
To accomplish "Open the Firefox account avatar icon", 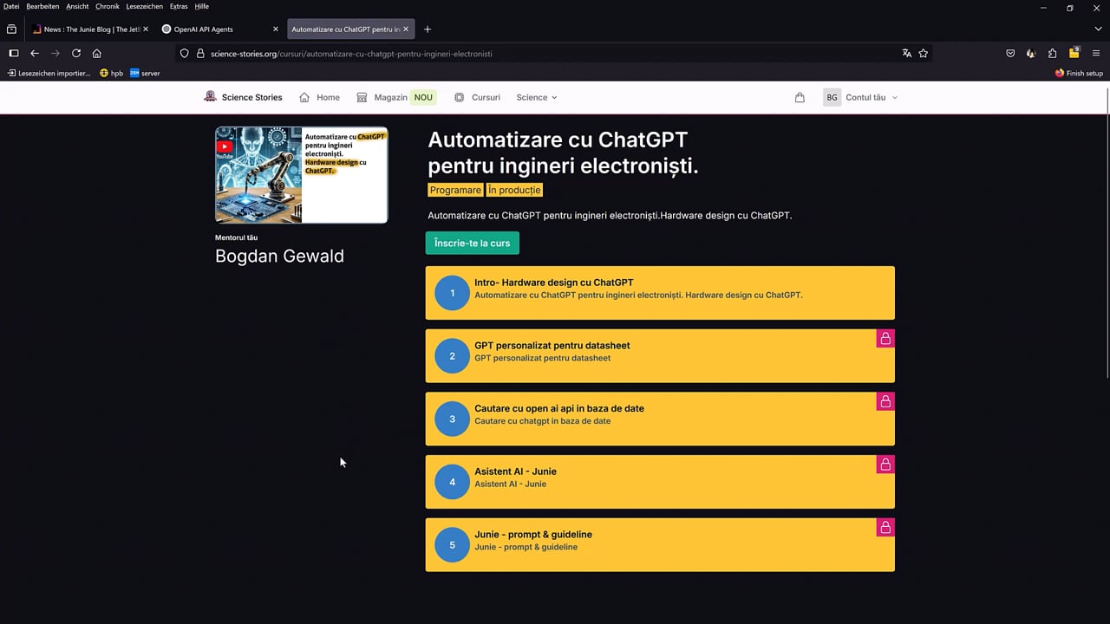I will [1031, 53].
